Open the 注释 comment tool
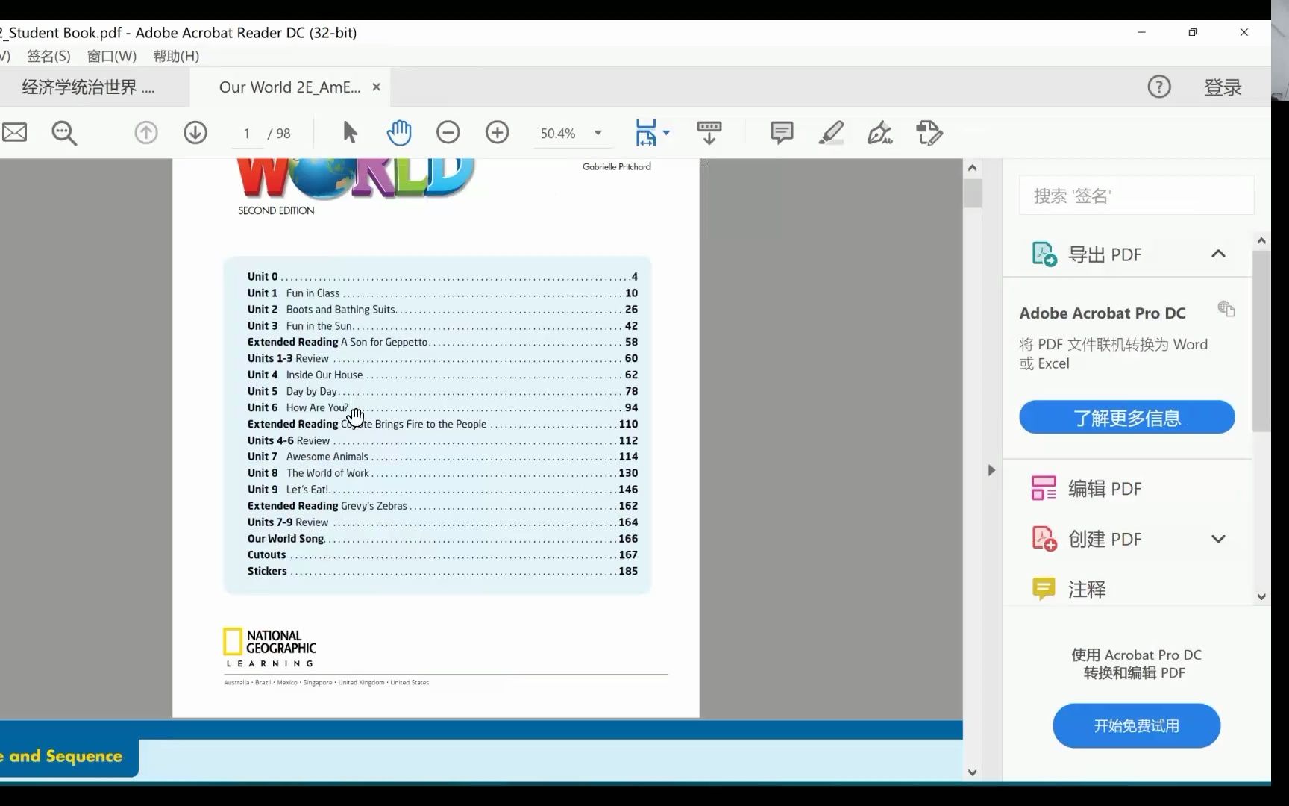Image resolution: width=1289 pixels, height=806 pixels. 1068,589
